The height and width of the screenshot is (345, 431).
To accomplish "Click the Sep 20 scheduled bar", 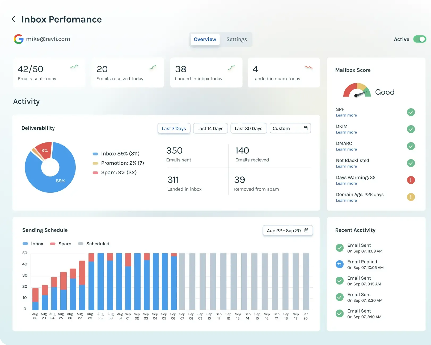I will tap(306, 281).
